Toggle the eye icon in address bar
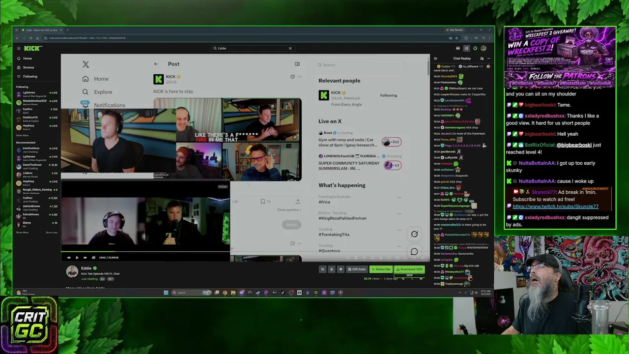629x354 pixels. pos(450,38)
